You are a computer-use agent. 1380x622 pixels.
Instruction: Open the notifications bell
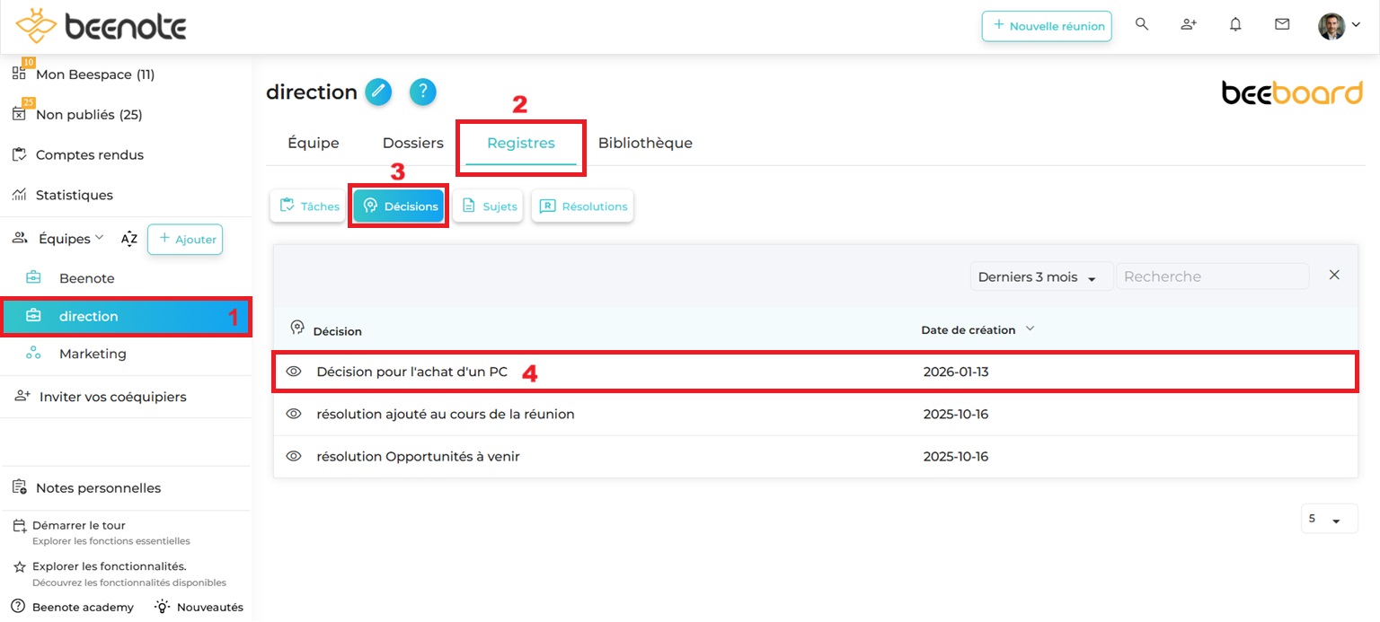click(x=1235, y=25)
